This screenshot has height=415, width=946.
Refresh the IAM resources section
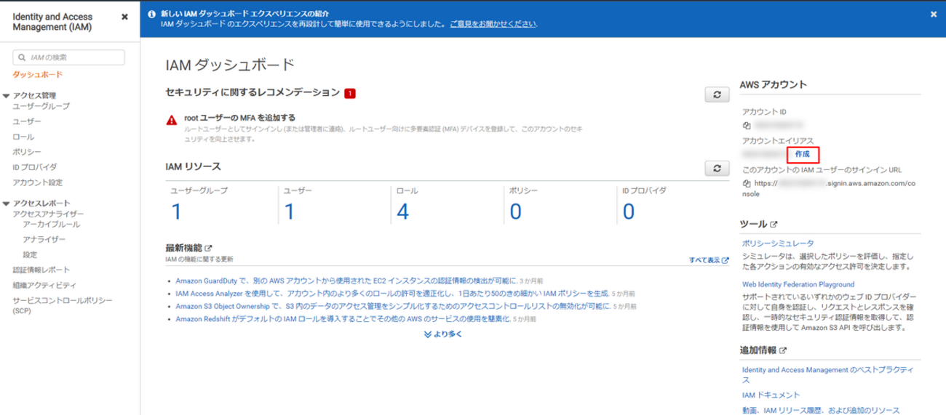click(x=717, y=168)
